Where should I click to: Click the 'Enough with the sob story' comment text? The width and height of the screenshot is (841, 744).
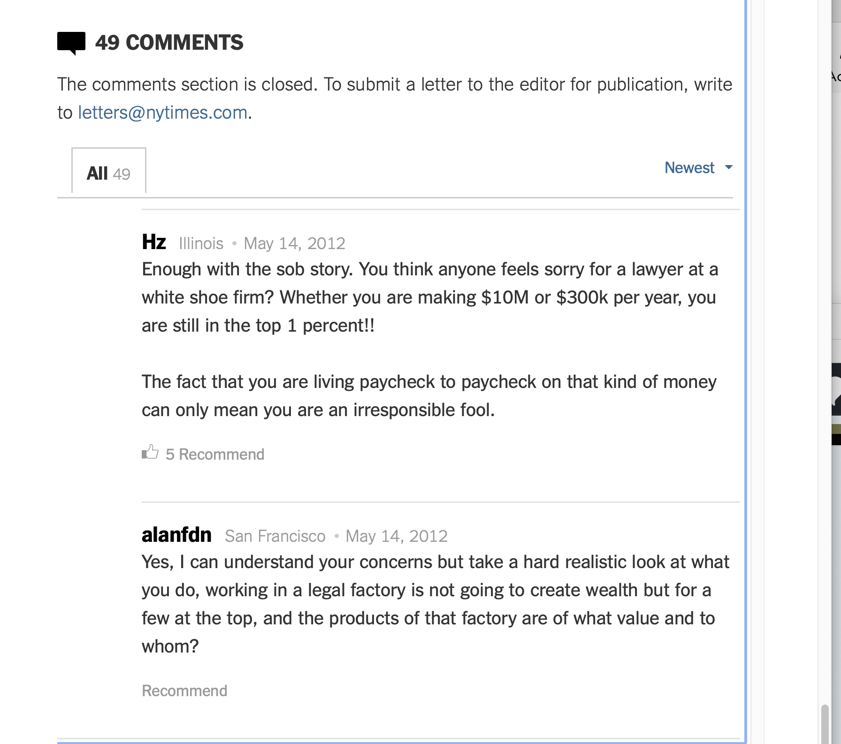coord(429,297)
